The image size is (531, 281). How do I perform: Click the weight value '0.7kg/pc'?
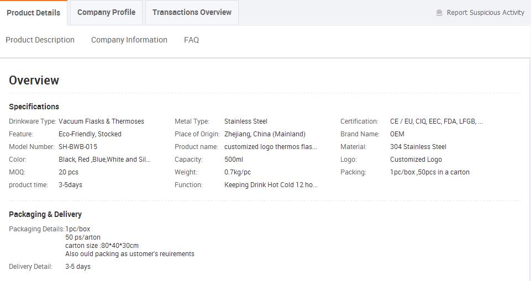[x=238, y=172]
